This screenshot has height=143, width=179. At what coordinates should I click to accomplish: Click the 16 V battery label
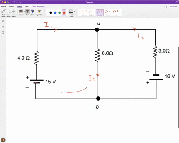170,76
